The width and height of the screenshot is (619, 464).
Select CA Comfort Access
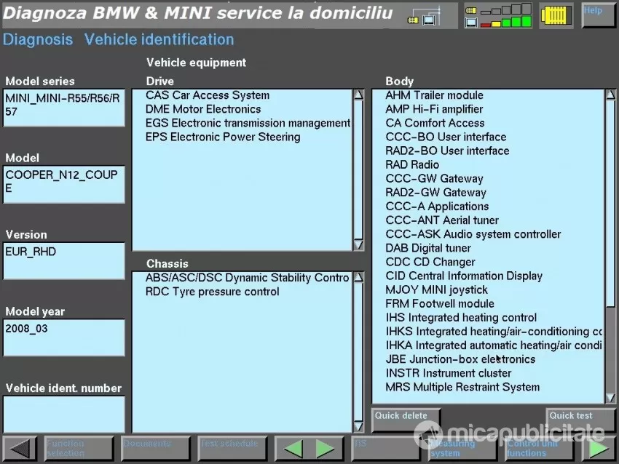coord(435,123)
